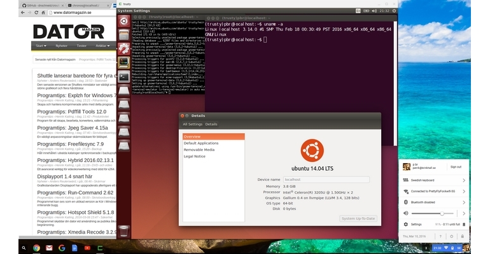Open Programtips: Freefilesync 7.9 article
Viewport: 490px width, 254px height.
(70, 144)
